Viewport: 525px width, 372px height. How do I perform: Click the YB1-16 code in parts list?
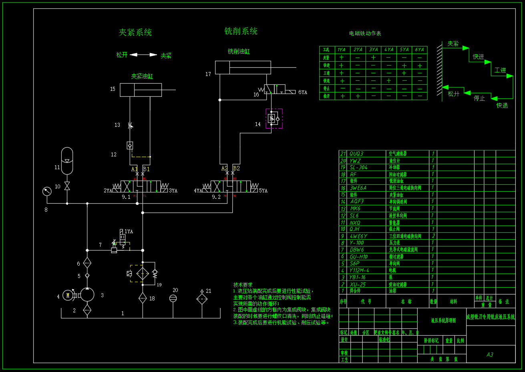click(357, 277)
